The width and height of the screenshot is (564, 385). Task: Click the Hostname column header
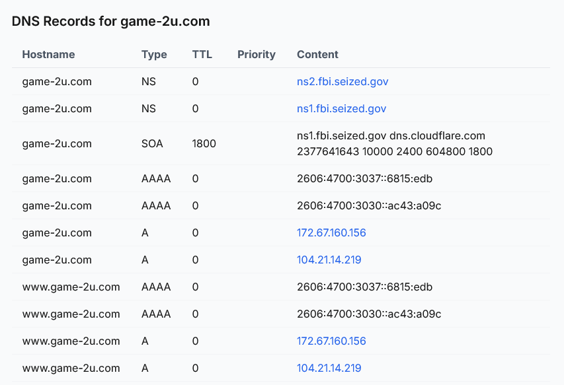tap(48, 54)
